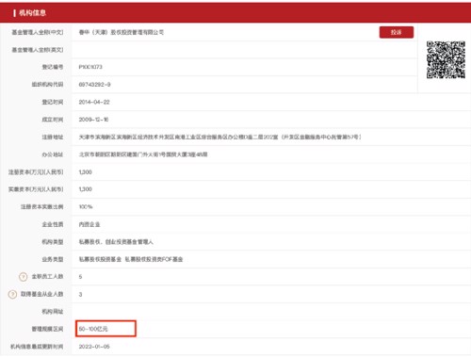
Task: Select the 内资企业 enterprise nature value
Action: coord(89,224)
